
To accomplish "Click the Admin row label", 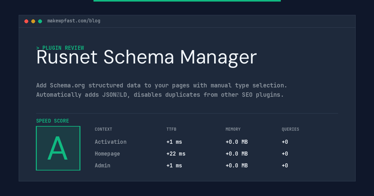I will point(103,166).
